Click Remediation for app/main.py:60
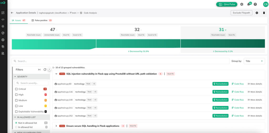This screenshot has height=133, width=269. pyautogui.click(x=220, y=84)
